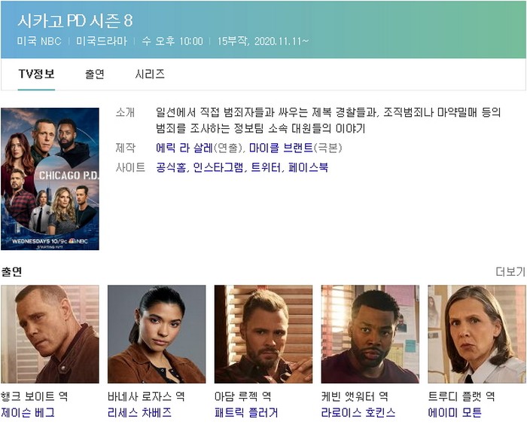Open the 시리즈 tab
The image size is (527, 425).
click(x=150, y=74)
